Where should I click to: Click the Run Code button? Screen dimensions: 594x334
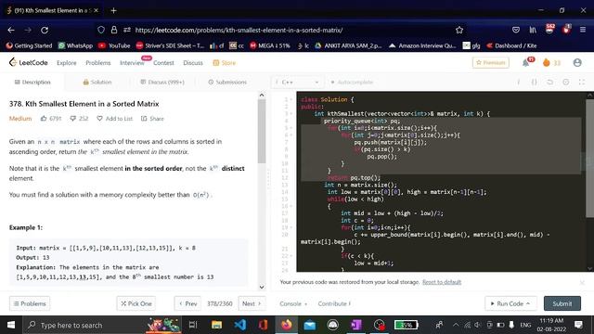point(510,303)
